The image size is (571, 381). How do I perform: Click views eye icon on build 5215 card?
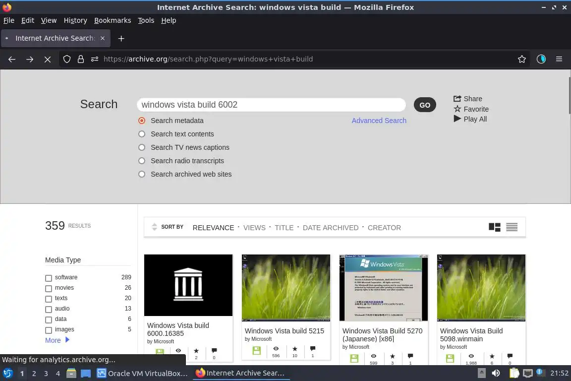276,349
